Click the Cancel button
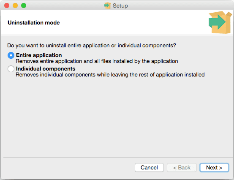This screenshot has height=180, width=234. pyautogui.click(x=149, y=167)
